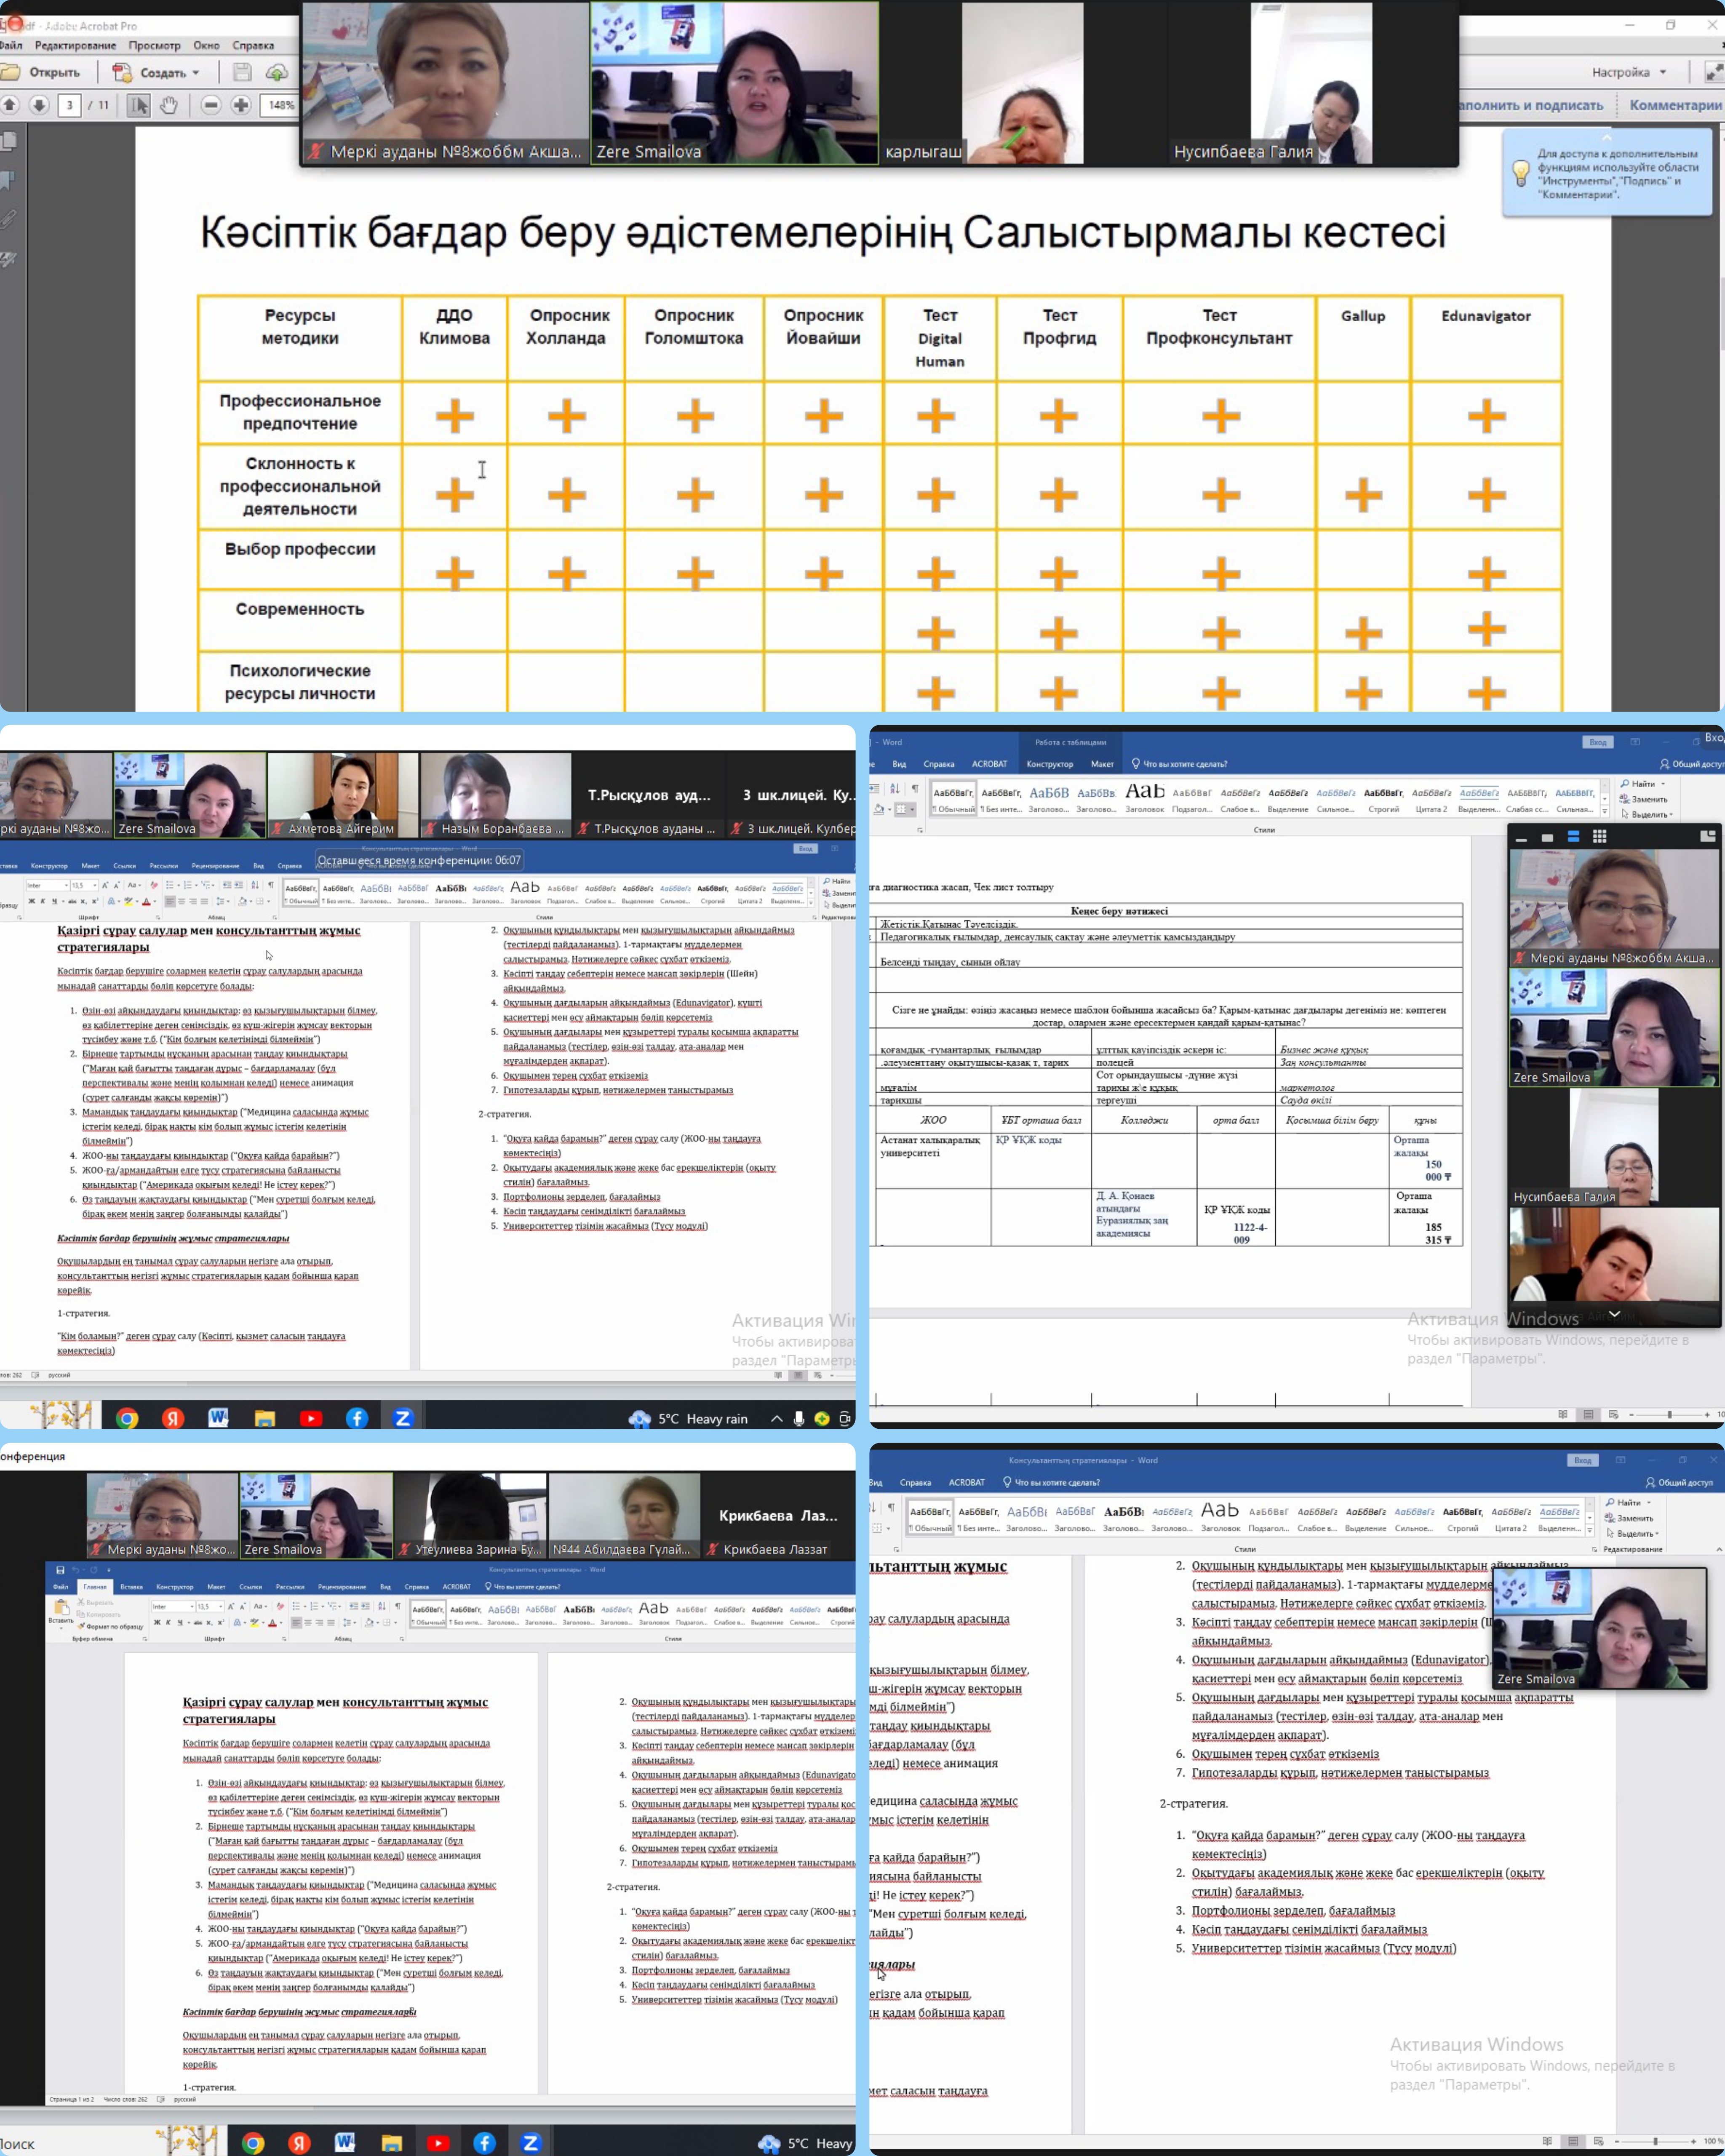Expand the chevron below the floating Zoom videos
Image resolution: width=1725 pixels, height=2156 pixels.
click(1614, 1314)
